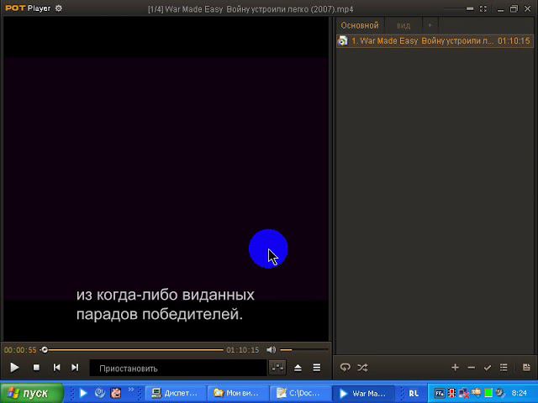Switch to the C:\Doc… taskbar window
The width and height of the screenshot is (538, 403).
tap(300, 393)
